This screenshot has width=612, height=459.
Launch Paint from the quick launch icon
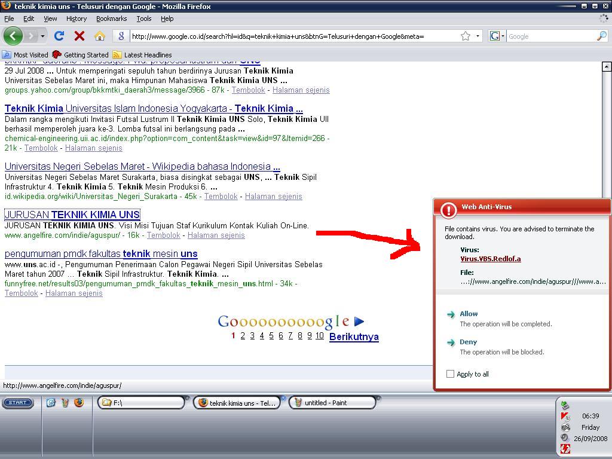click(x=65, y=402)
